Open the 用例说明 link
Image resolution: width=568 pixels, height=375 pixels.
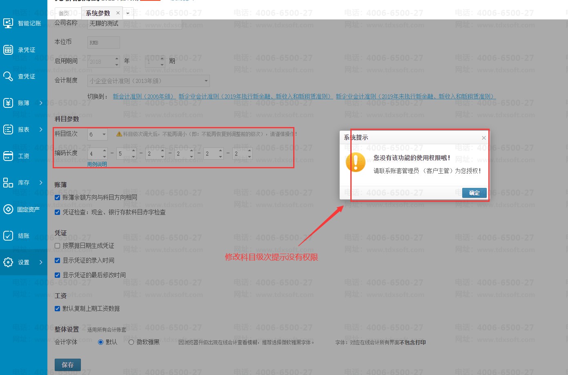tap(97, 164)
